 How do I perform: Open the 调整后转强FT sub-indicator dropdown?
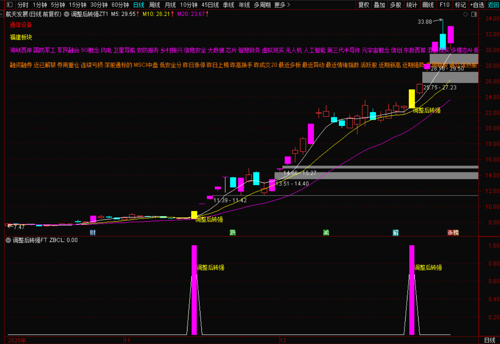(8, 240)
